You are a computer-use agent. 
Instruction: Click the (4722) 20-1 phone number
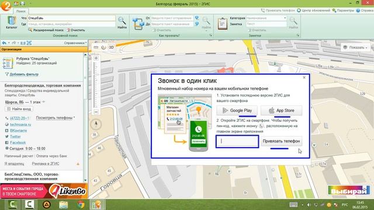[19, 118]
